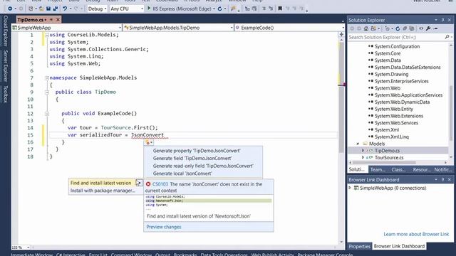Click the Bookmark toolbar icon
Viewport: 456px width, 256px height.
[280, 9]
